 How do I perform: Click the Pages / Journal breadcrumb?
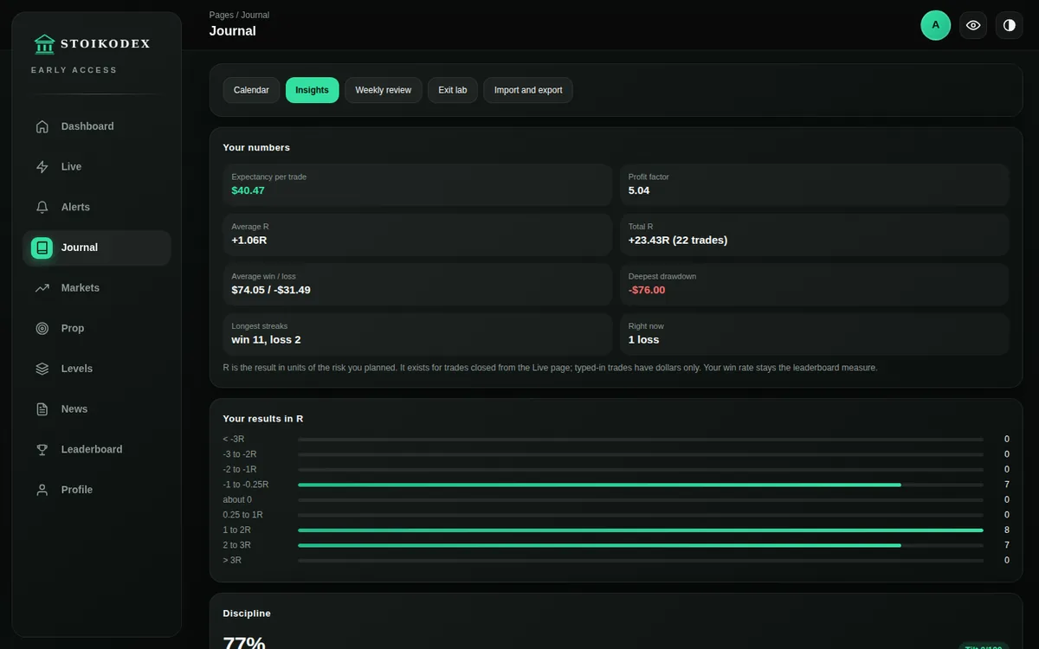point(239,15)
